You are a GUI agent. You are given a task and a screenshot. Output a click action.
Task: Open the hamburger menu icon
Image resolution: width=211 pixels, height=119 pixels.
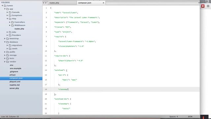coord(208,6)
